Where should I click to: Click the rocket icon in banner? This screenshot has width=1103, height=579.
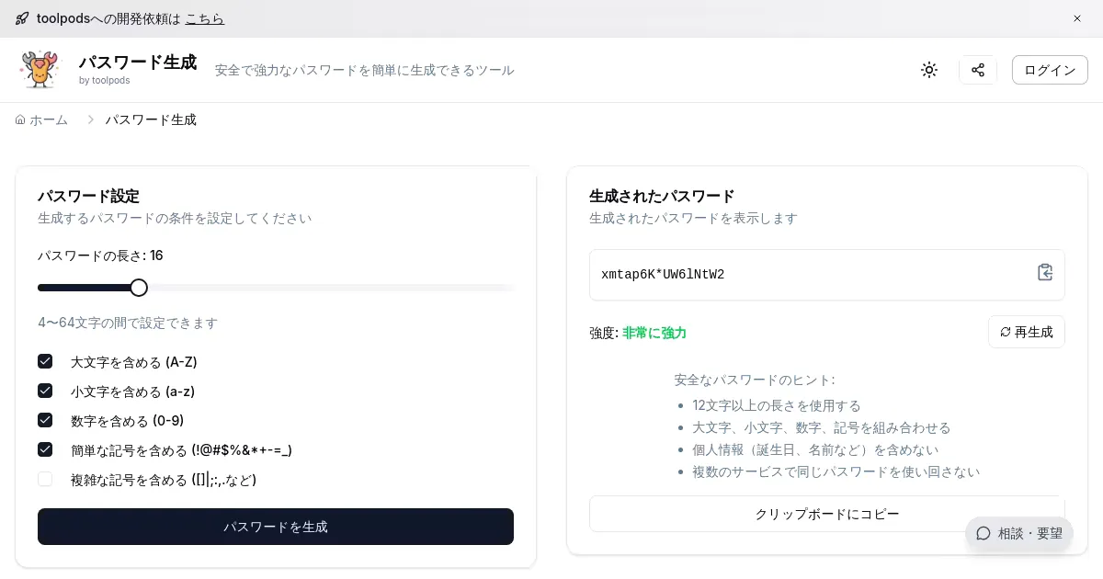pyautogui.click(x=22, y=18)
